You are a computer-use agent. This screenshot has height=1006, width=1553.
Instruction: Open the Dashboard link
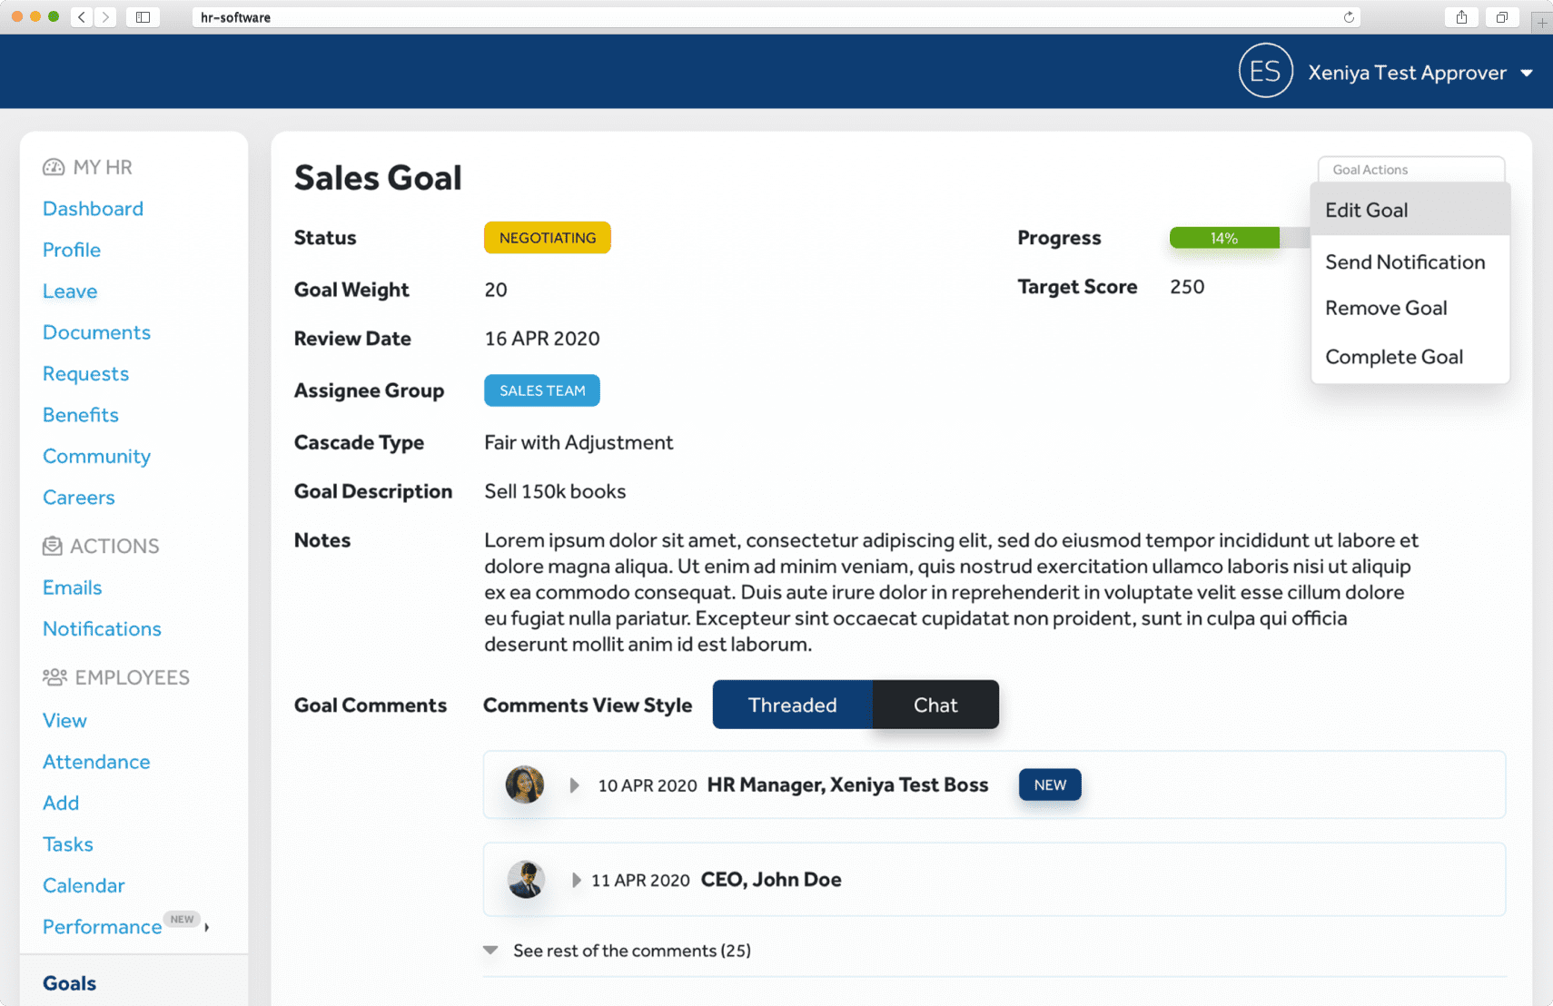93,208
